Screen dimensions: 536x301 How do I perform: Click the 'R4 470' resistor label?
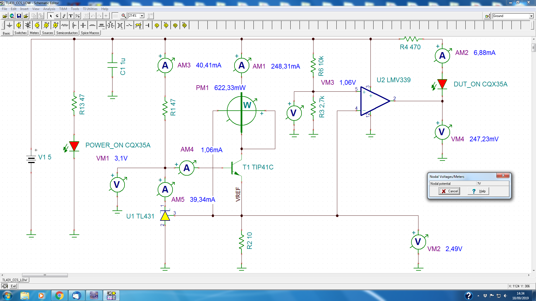(x=410, y=47)
